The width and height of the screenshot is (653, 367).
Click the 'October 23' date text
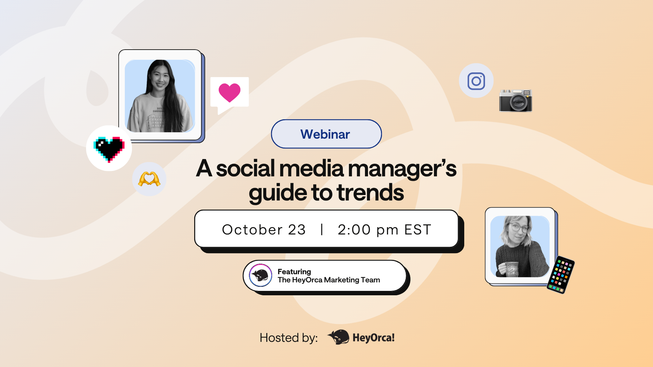(x=264, y=230)
